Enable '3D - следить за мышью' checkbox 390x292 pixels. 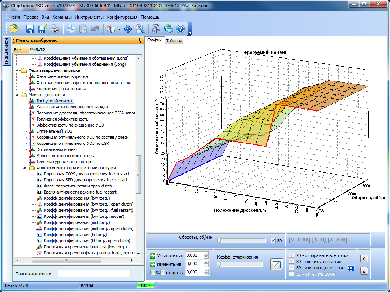292,262
